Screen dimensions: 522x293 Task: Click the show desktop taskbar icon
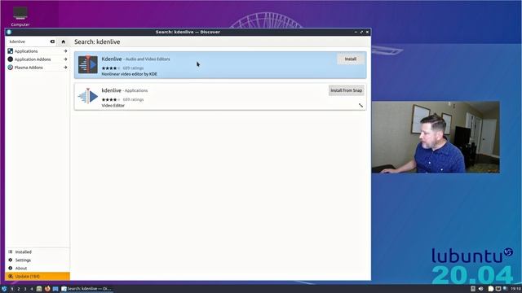(55, 289)
